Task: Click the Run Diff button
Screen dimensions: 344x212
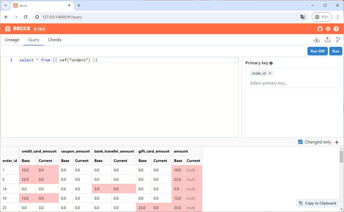Action: 318,51
